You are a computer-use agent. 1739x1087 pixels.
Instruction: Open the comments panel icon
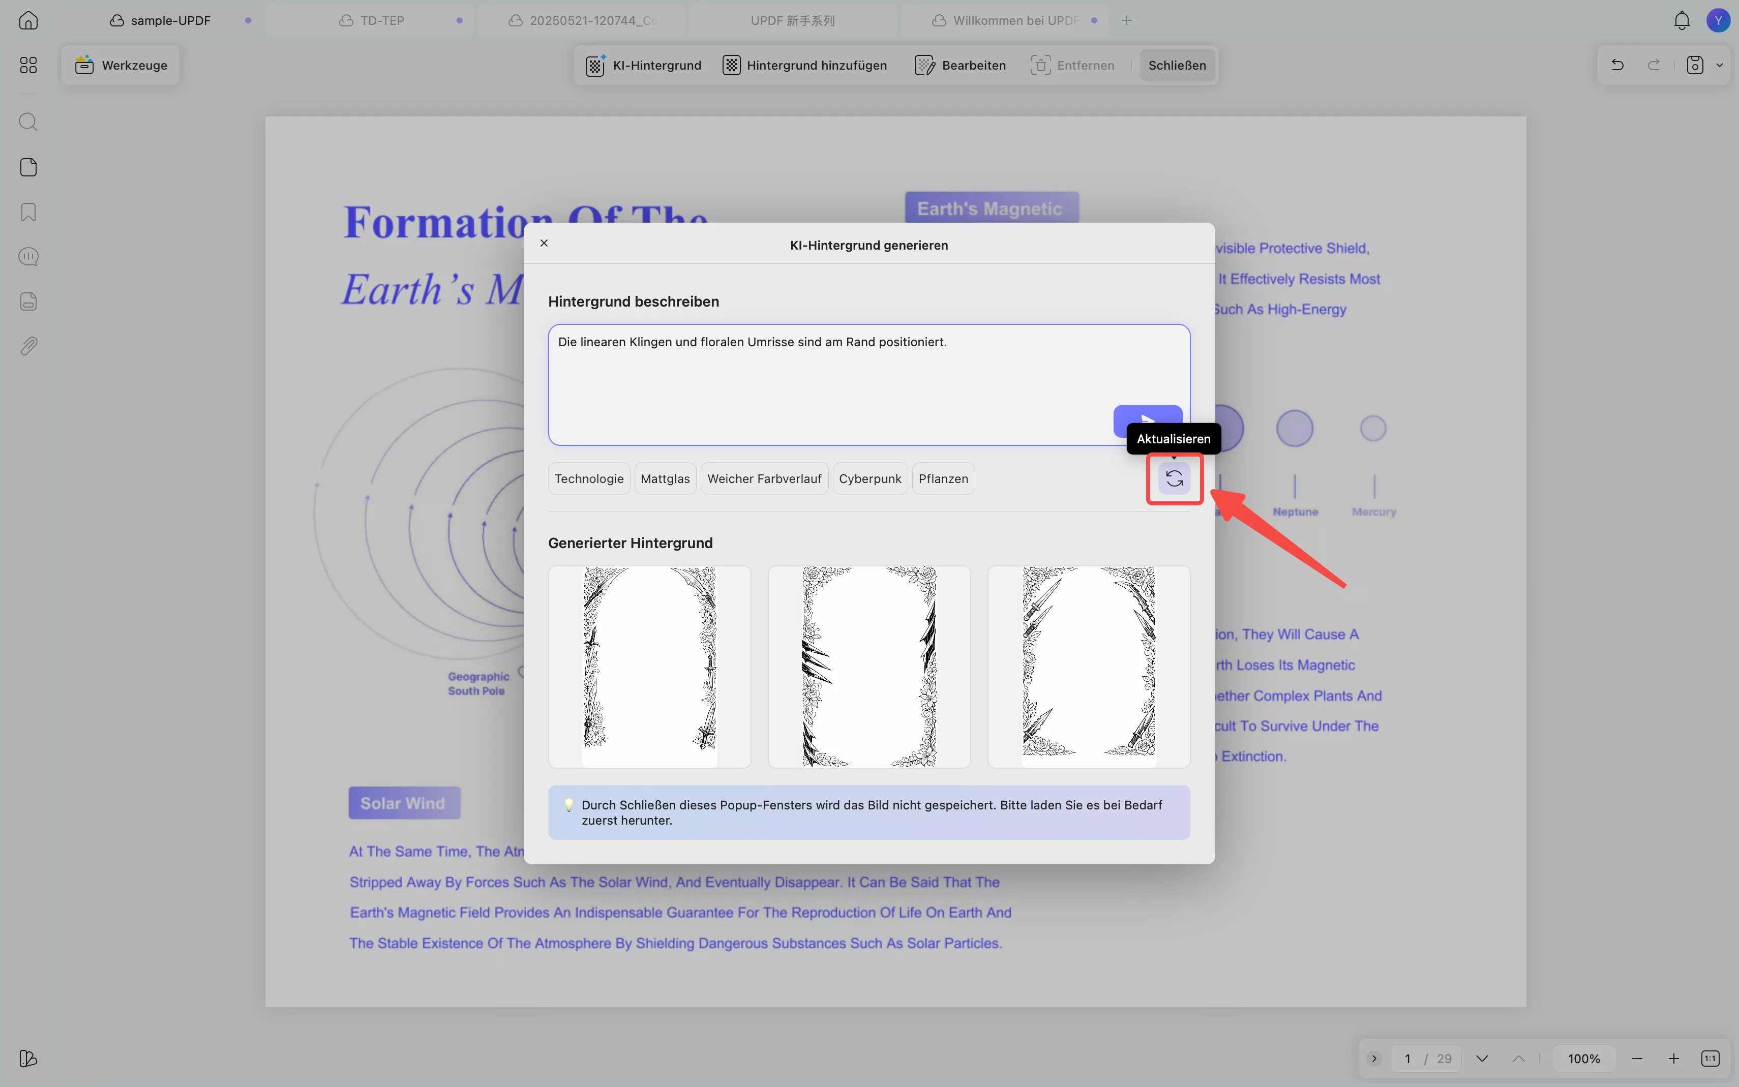click(28, 257)
